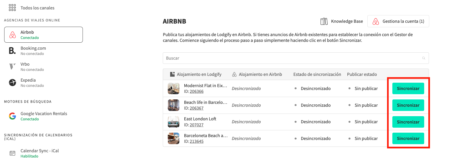
Task: Click the Estado de sincronización column header
Action: (x=317, y=74)
